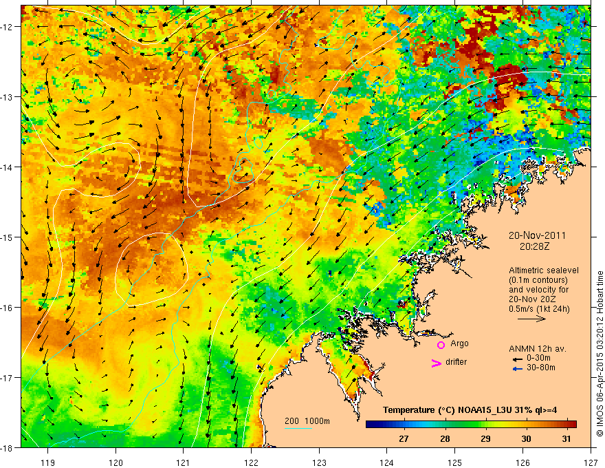Click the latitude axis label '-12'
The height and width of the screenshot is (468, 605).
click(7, 27)
